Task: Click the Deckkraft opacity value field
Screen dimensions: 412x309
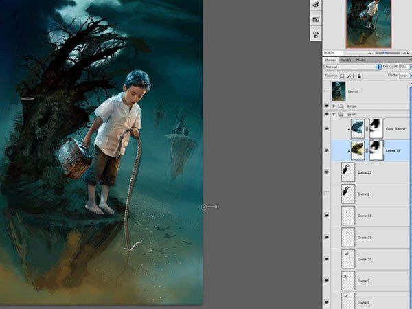Action: click(x=404, y=67)
